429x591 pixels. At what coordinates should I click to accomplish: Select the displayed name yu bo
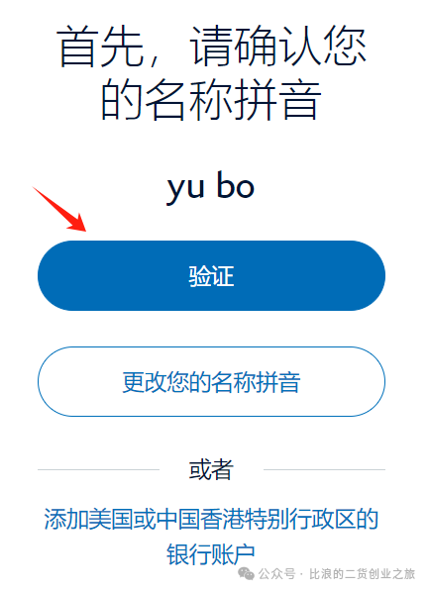pyautogui.click(x=211, y=187)
